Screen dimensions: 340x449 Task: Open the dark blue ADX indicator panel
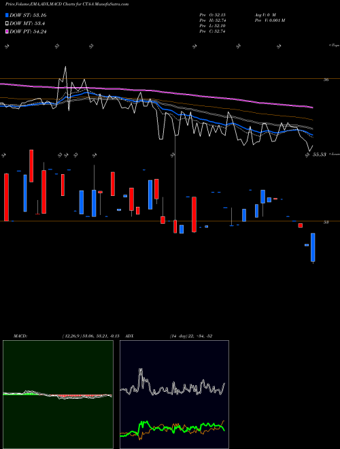point(174,395)
